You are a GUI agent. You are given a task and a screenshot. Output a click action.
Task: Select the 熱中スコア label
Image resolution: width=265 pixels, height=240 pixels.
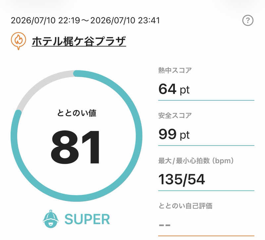coord(175,70)
